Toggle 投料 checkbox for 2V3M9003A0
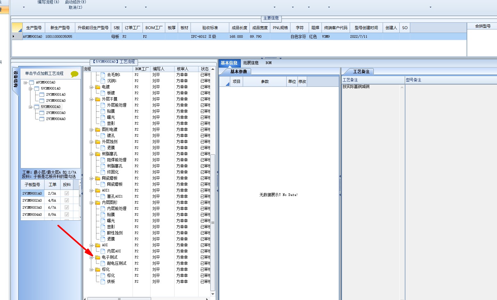Viewport: 497px width, 300px height. click(67, 207)
